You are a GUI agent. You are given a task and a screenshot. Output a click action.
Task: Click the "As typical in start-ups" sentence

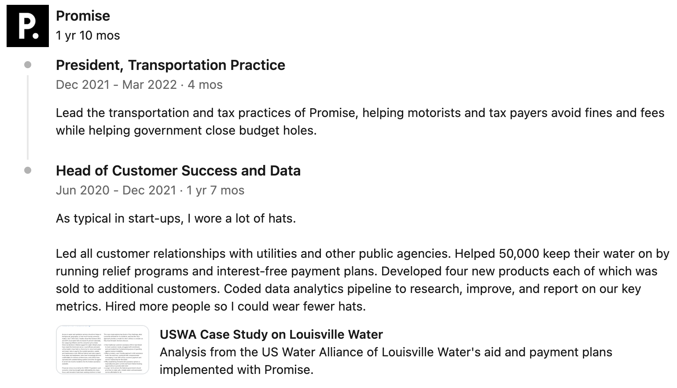click(x=176, y=219)
